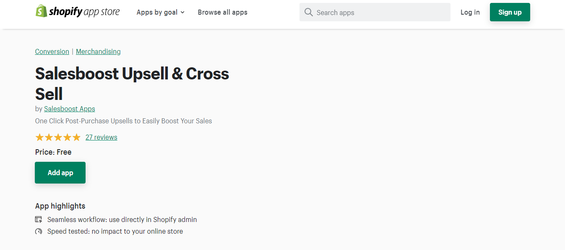Focus the Search apps field
Viewport: 565px width, 250px height.
380,12
